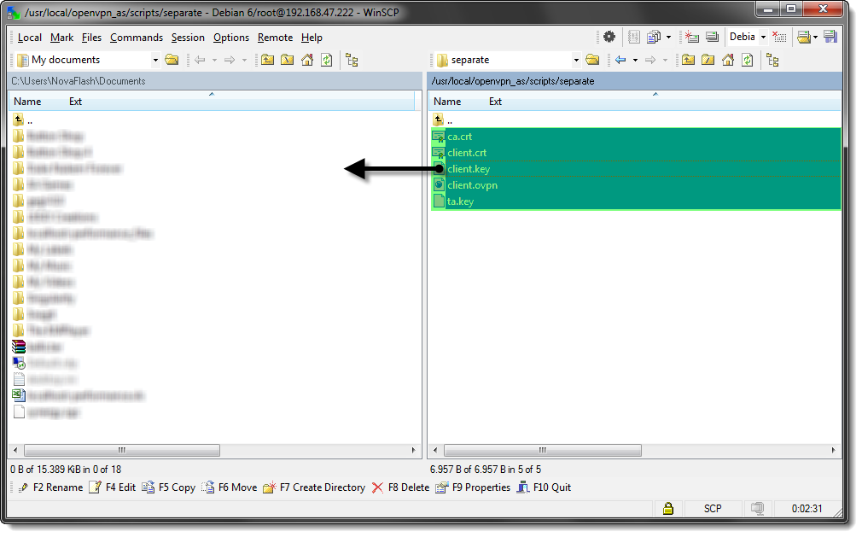The width and height of the screenshot is (862, 537).
Task: Toggle the remote directory tree icon
Action: click(x=772, y=60)
